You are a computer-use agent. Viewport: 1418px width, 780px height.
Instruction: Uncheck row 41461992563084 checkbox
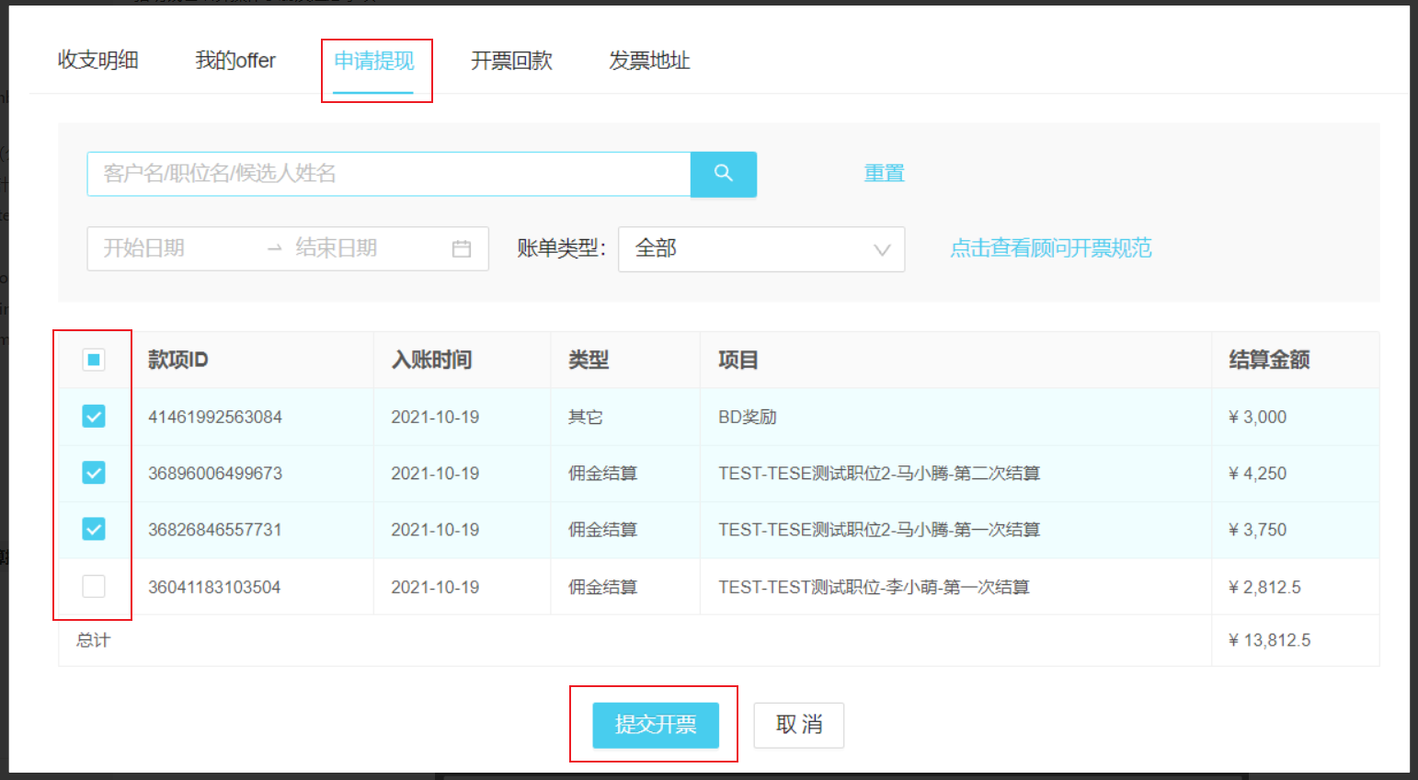(x=94, y=417)
